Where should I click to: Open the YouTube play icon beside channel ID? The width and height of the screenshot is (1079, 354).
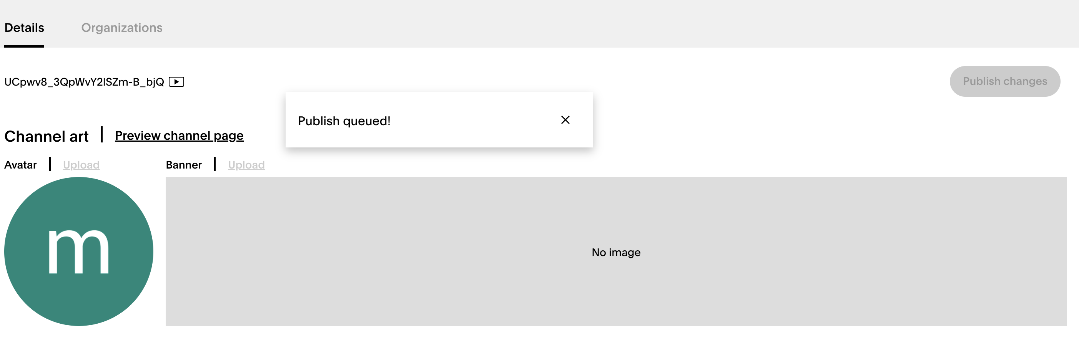point(176,82)
